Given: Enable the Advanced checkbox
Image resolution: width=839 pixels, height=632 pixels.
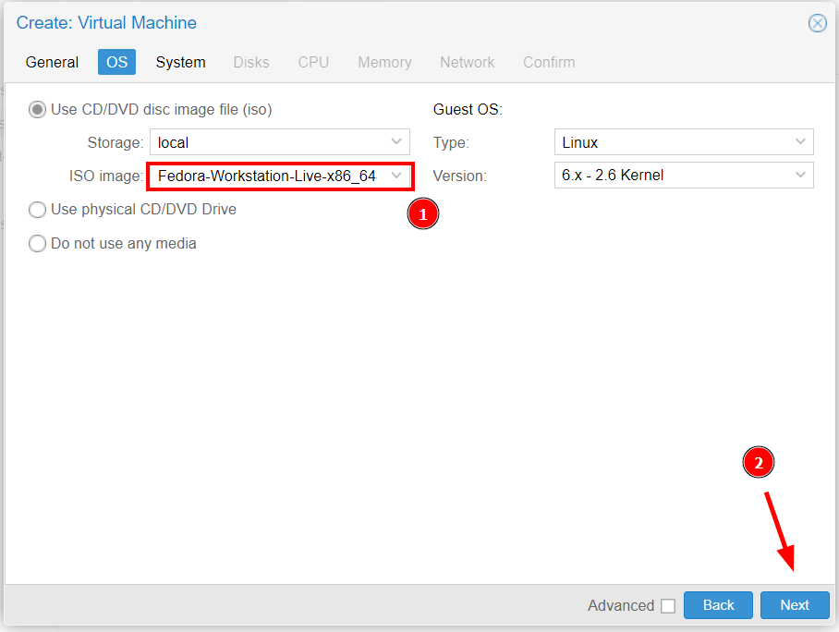Looking at the screenshot, I should click(x=668, y=606).
